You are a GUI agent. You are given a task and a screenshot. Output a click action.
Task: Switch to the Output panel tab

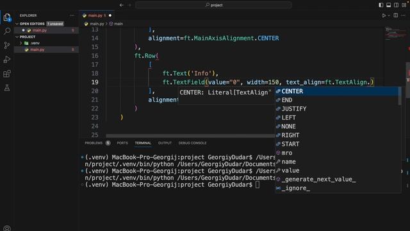[x=165, y=143]
